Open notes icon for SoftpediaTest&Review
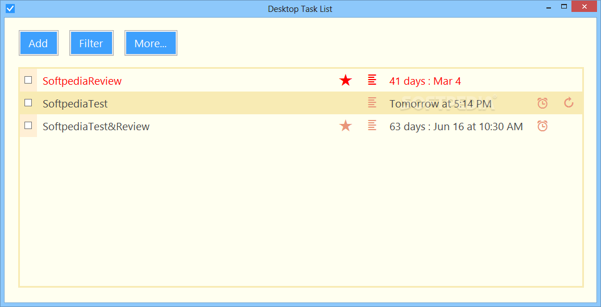The height and width of the screenshot is (307, 601). coord(372,125)
